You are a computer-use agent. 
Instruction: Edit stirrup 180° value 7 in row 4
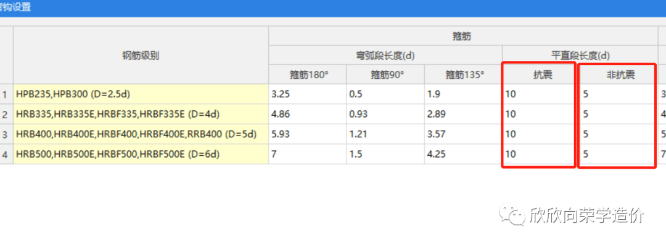(308, 154)
